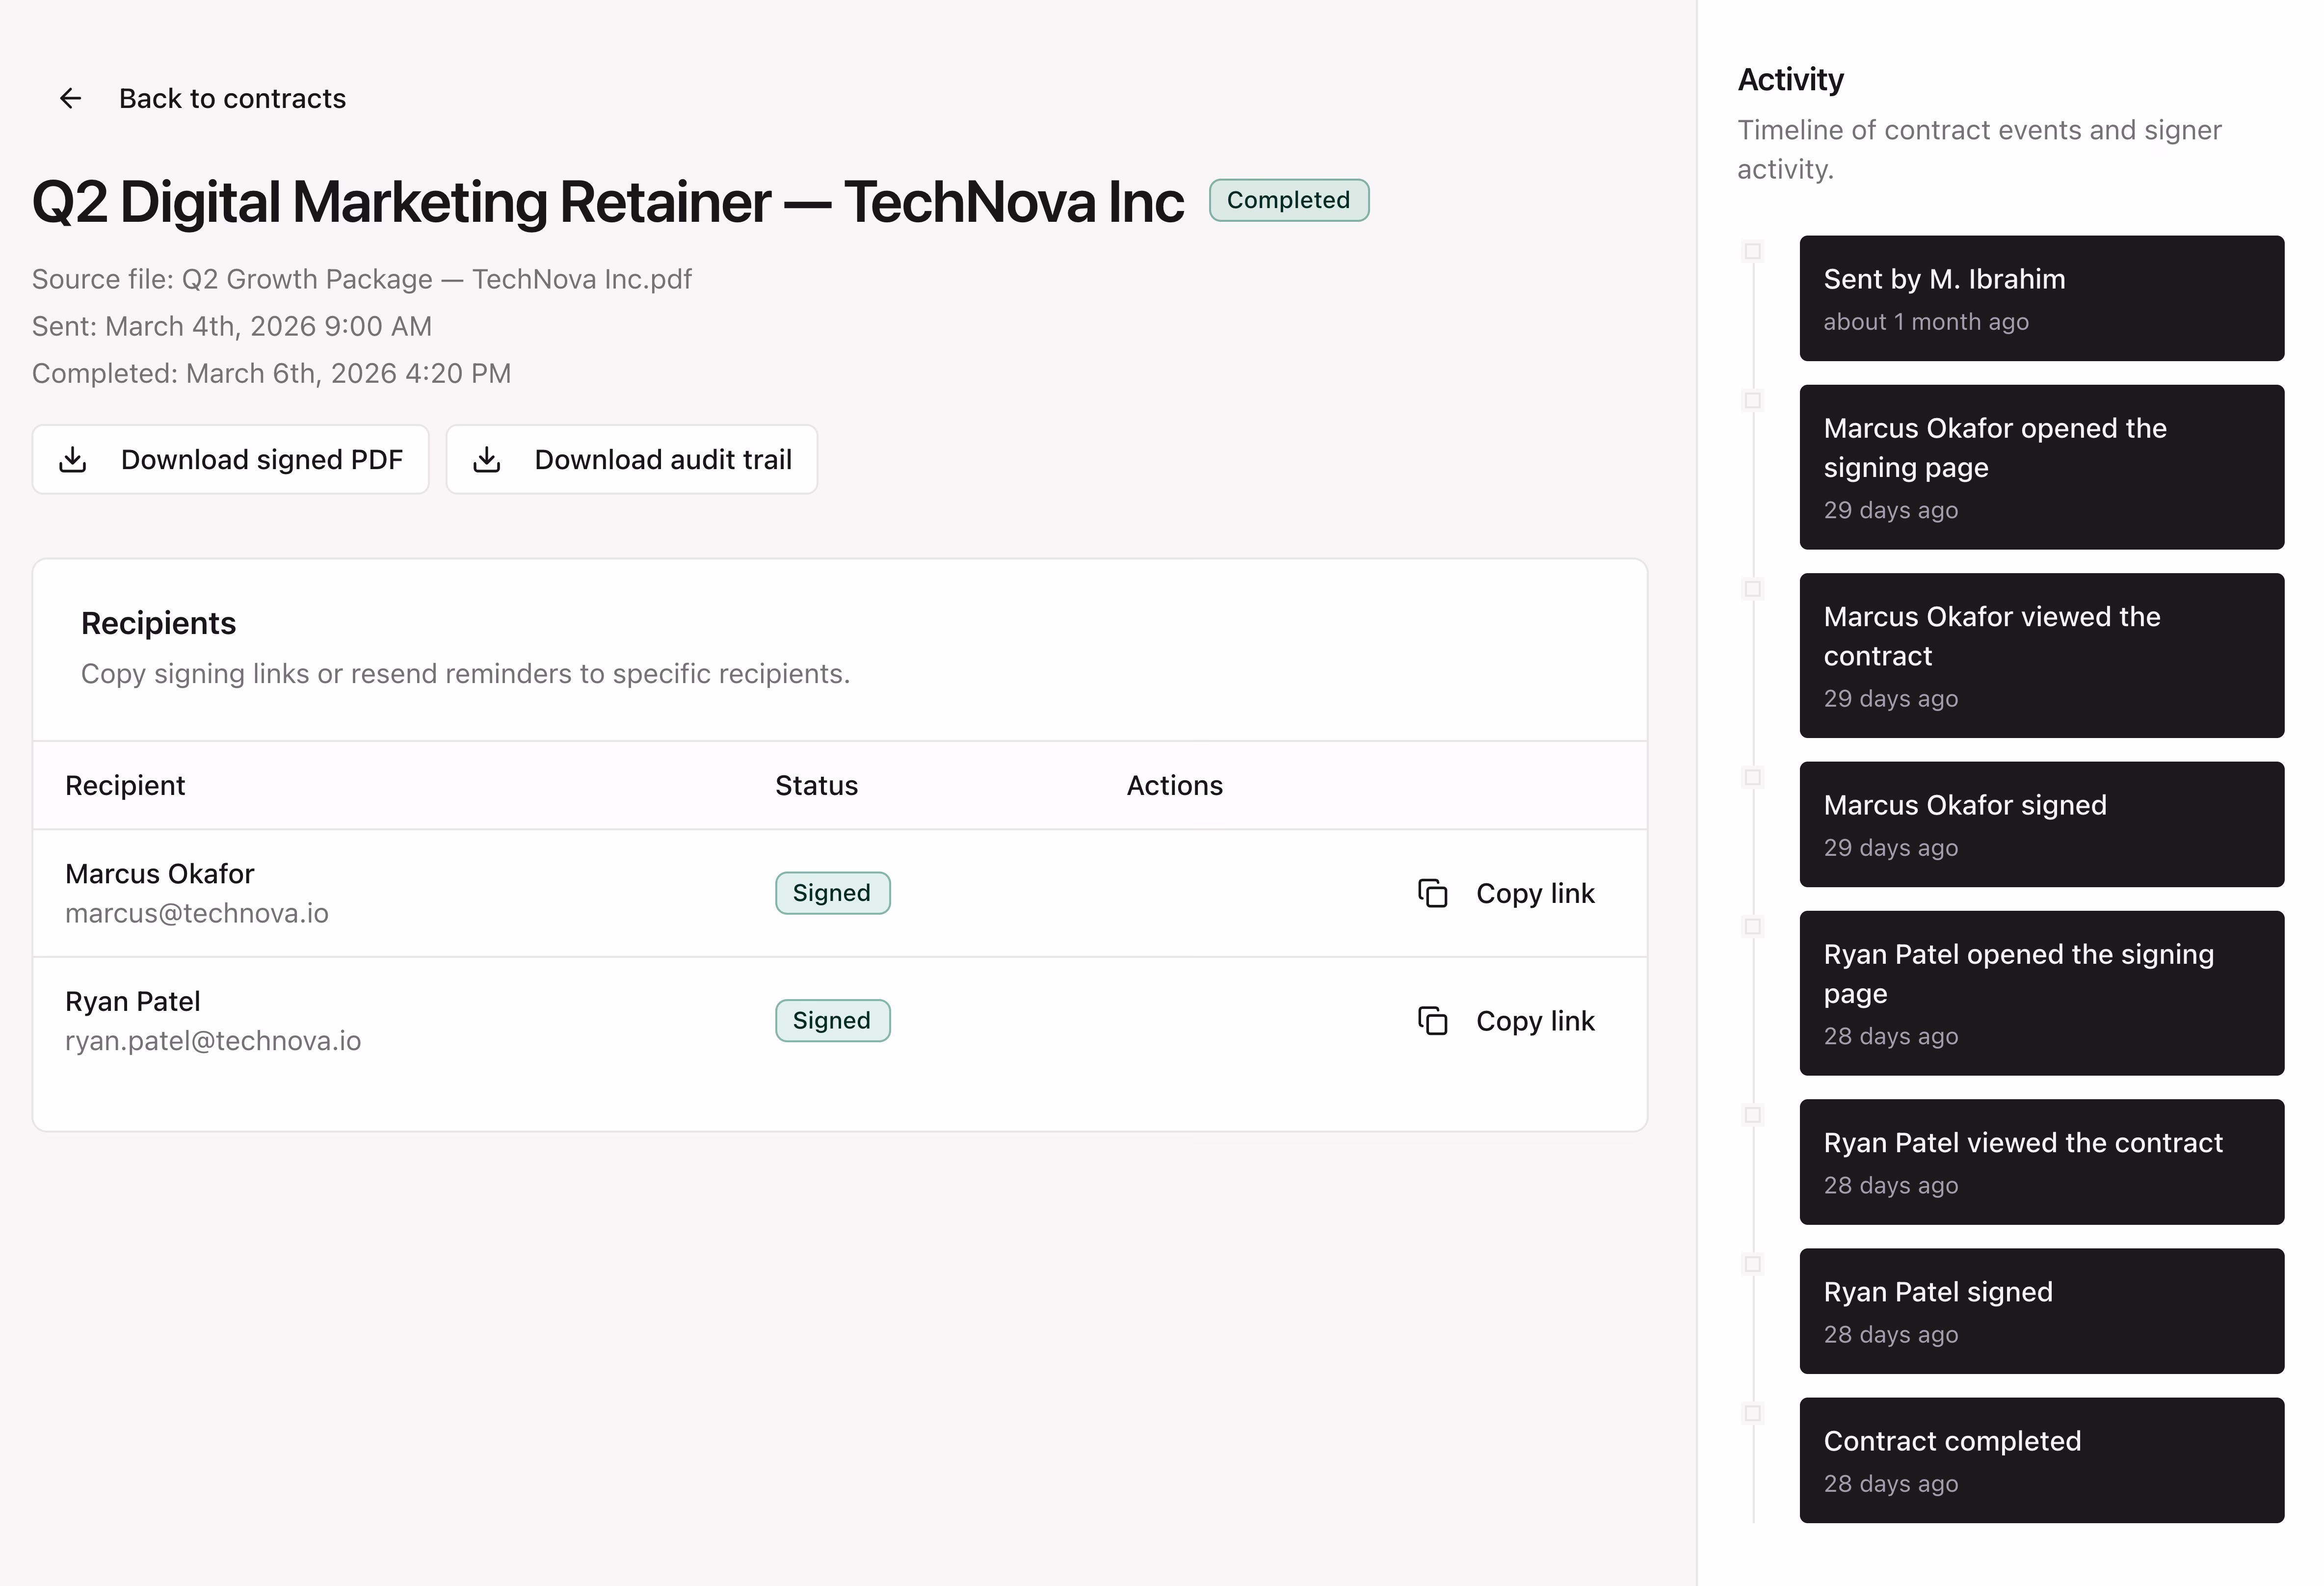Click timeline marker next to Sent by M. Ibrahim
This screenshot has width=2324, height=1586.
[x=1752, y=251]
